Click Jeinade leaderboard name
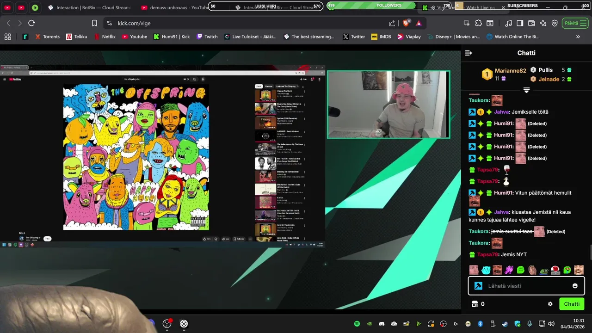The height and width of the screenshot is (333, 592). [x=549, y=79]
